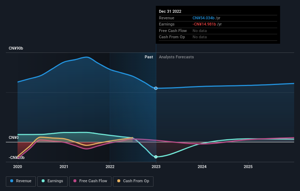
Task: Click the Earnings row label in the tooltip
Action: 167,24
